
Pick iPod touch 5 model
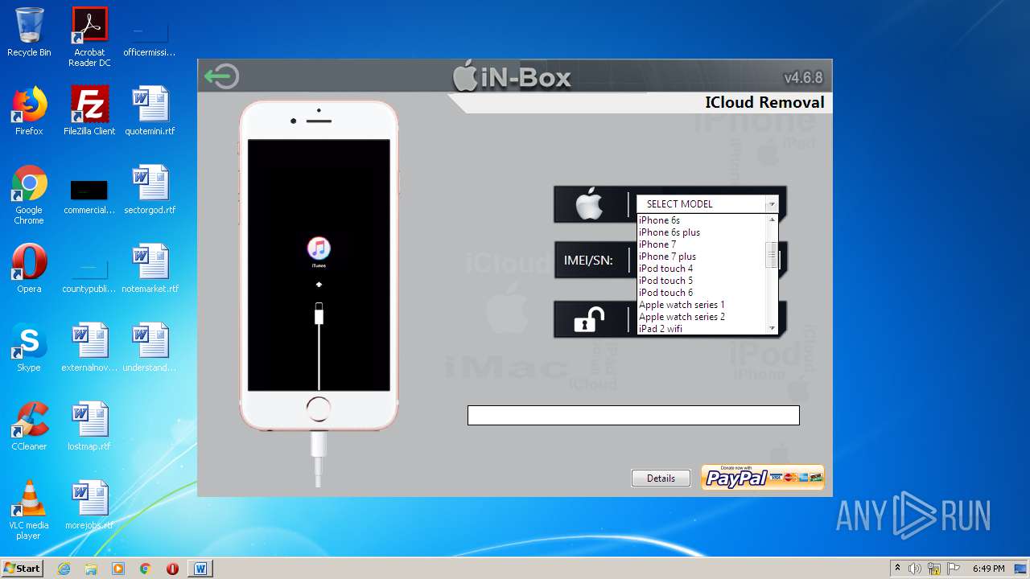click(x=665, y=281)
